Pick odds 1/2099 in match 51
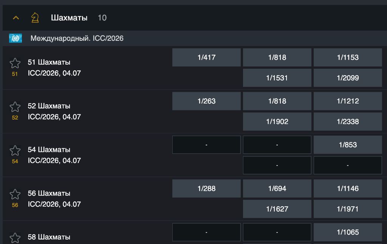This screenshot has width=387, height=244. pyautogui.click(x=348, y=78)
